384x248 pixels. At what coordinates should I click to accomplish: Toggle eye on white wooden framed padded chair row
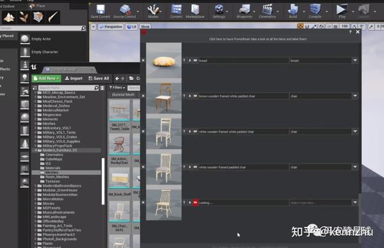coord(195,167)
